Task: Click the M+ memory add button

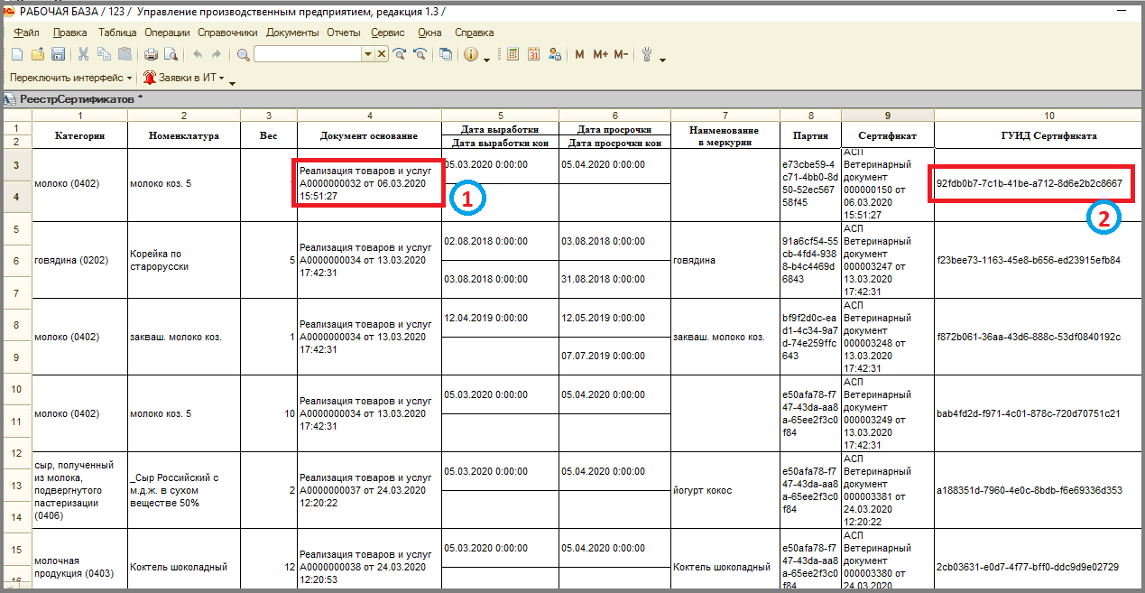Action: [x=601, y=54]
